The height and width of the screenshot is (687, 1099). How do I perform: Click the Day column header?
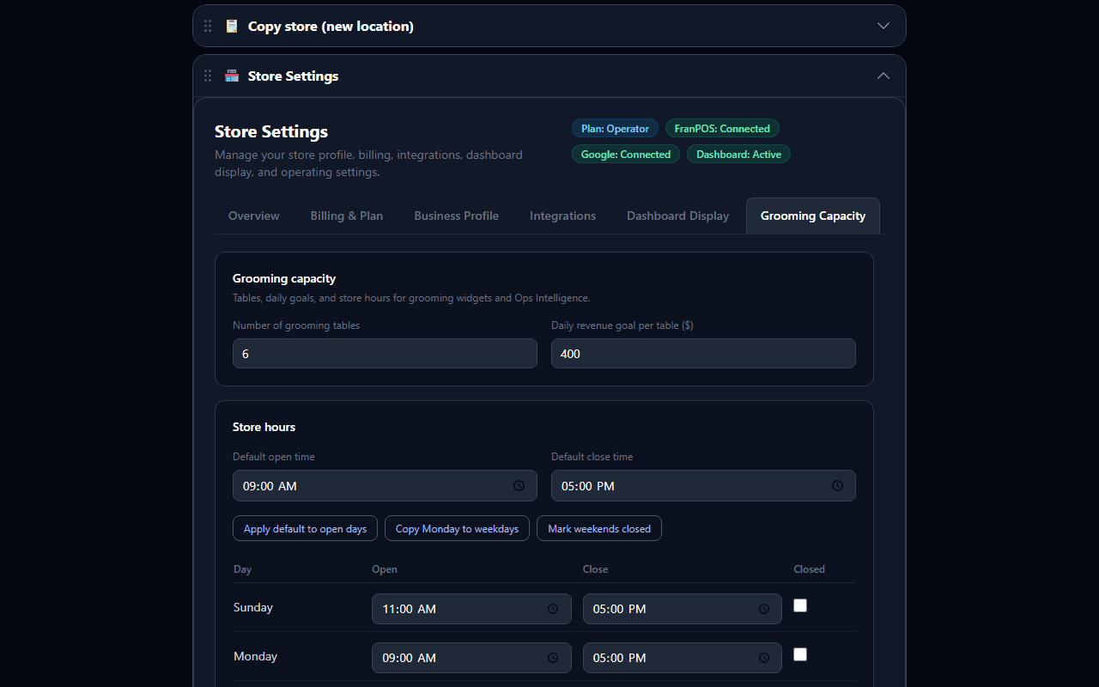(242, 569)
